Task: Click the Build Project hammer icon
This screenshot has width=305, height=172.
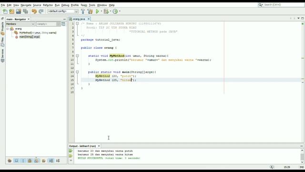Action: pyautogui.click(x=83, y=11)
